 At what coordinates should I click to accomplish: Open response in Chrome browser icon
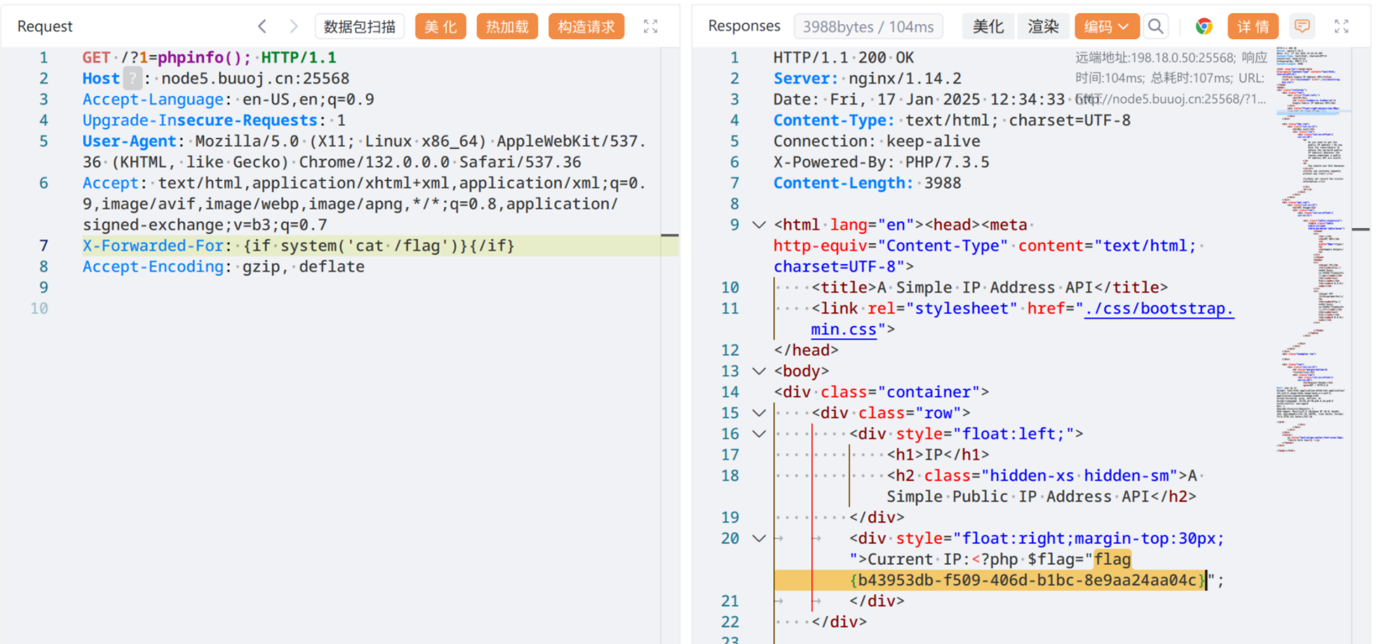click(x=1204, y=26)
